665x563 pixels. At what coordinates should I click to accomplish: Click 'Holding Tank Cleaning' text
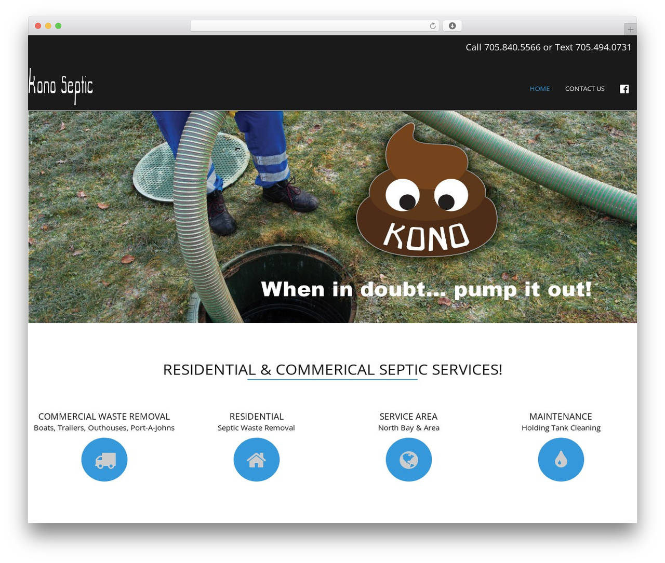(x=561, y=428)
